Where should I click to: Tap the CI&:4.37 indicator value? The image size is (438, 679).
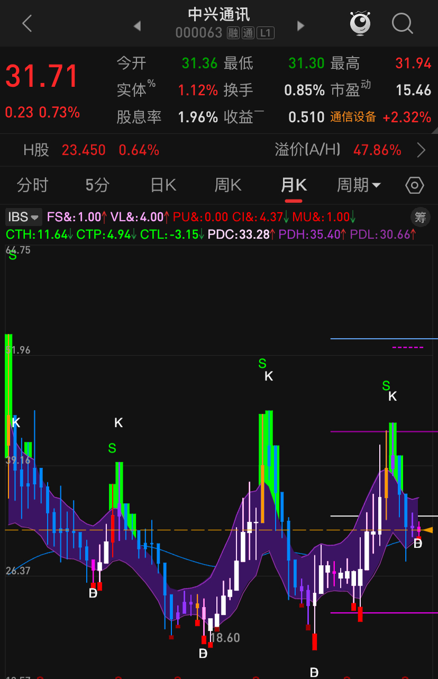tap(260, 217)
